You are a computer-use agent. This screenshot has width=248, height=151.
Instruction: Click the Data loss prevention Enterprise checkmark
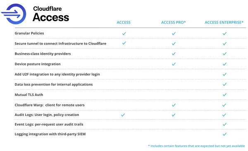(224, 85)
